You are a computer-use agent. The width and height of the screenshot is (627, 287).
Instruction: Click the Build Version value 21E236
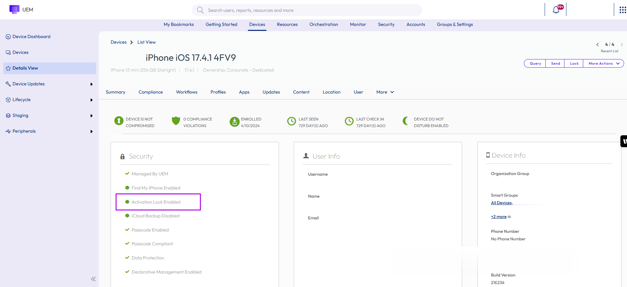click(x=498, y=283)
